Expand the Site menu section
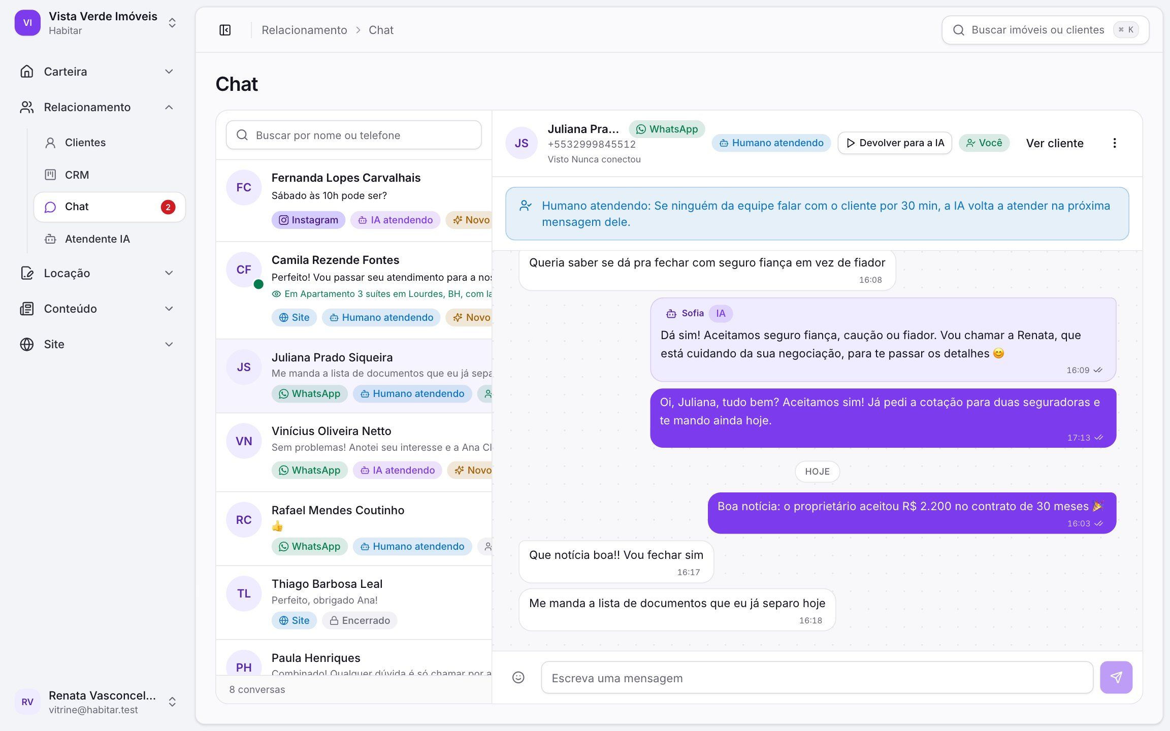Image resolution: width=1170 pixels, height=731 pixels. pyautogui.click(x=96, y=344)
